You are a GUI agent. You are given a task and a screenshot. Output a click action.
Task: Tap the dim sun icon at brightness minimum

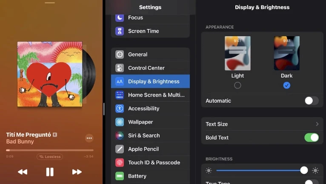pos(209,170)
